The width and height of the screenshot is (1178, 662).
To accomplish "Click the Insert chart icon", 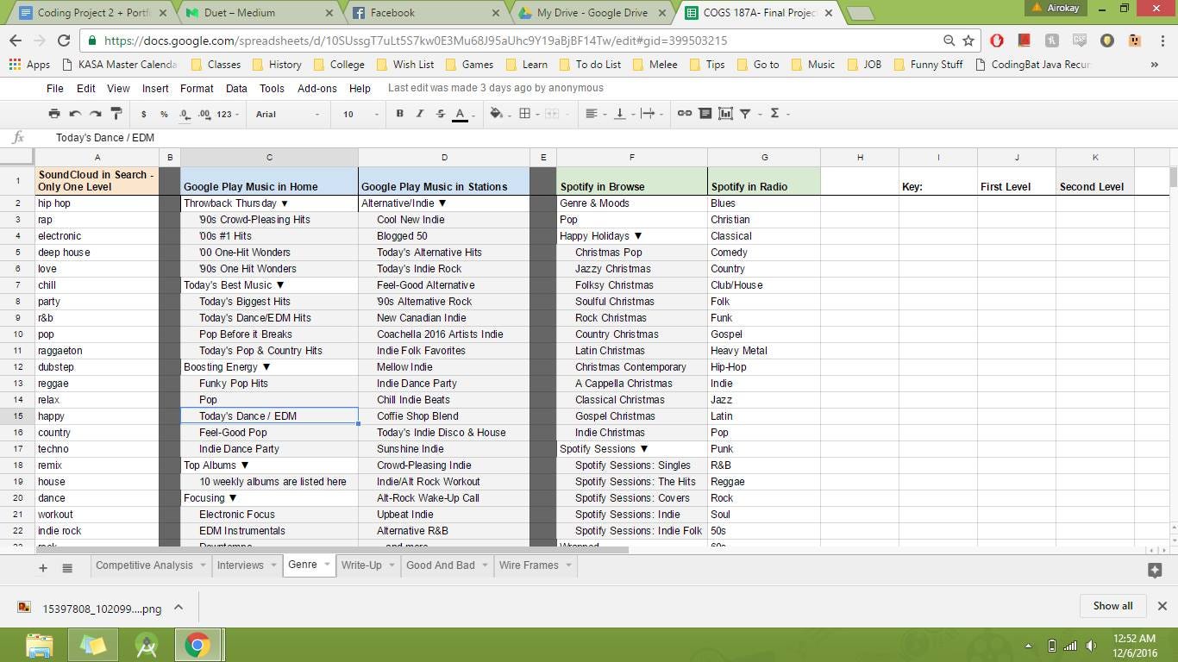I will tap(725, 114).
